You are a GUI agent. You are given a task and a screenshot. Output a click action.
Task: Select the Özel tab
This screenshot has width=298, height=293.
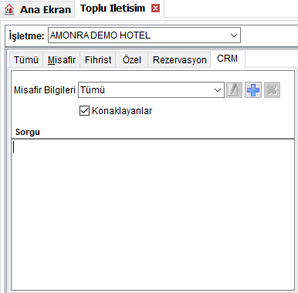click(132, 60)
